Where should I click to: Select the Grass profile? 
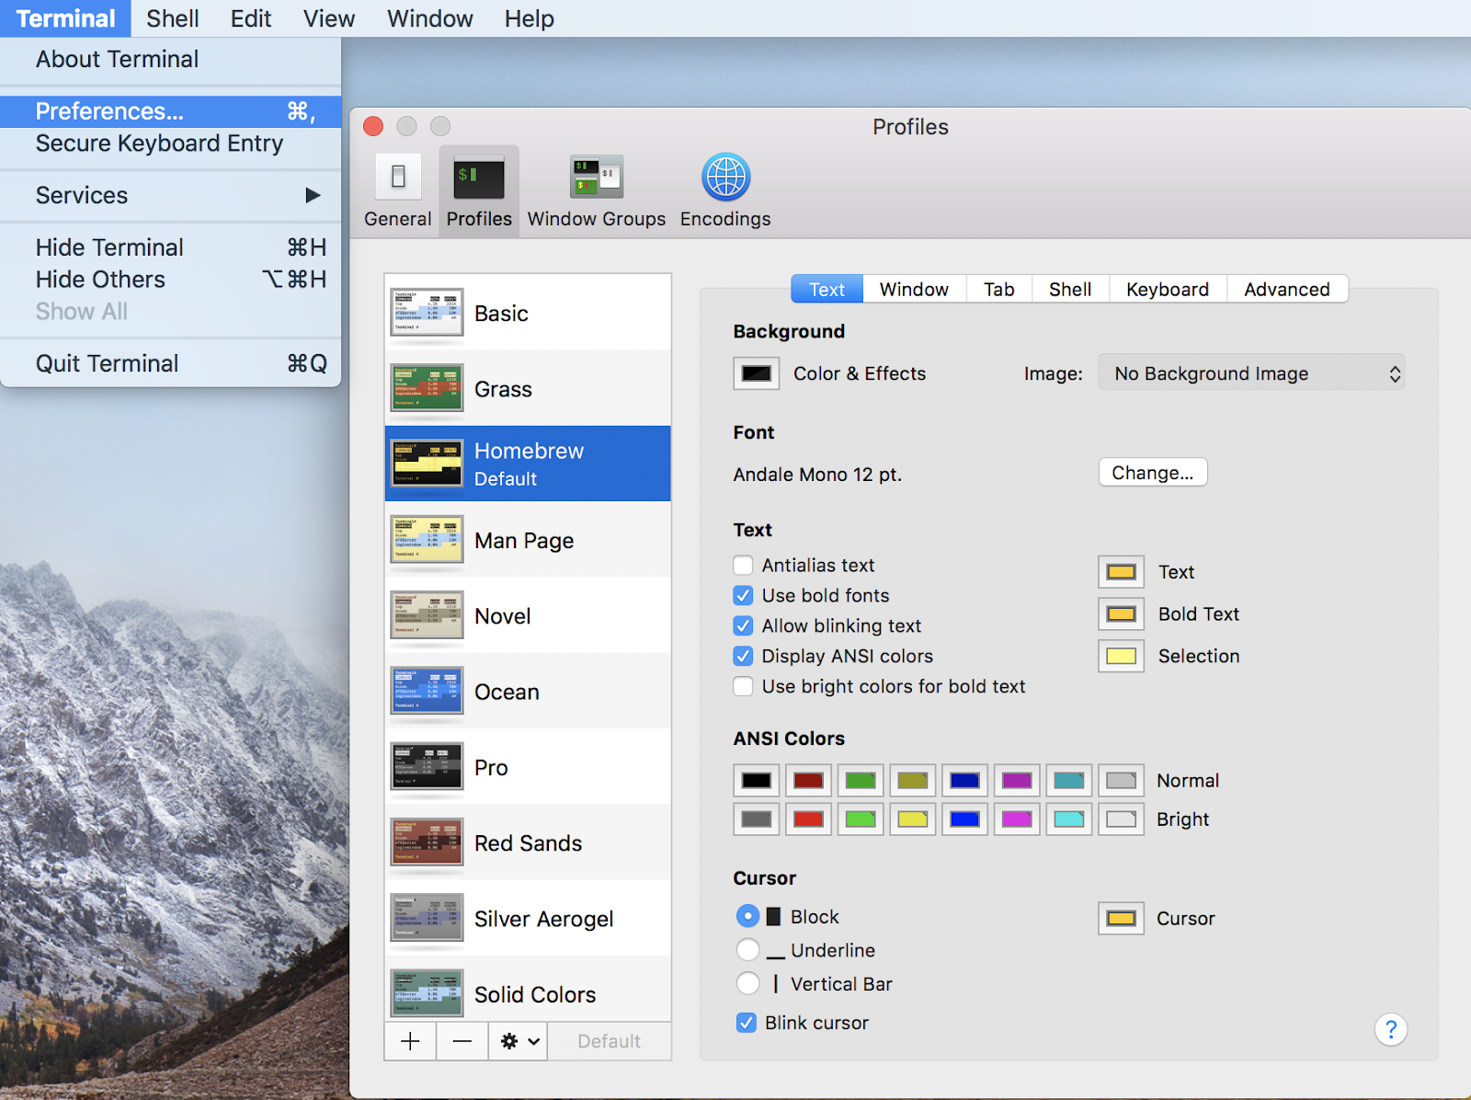pos(528,388)
